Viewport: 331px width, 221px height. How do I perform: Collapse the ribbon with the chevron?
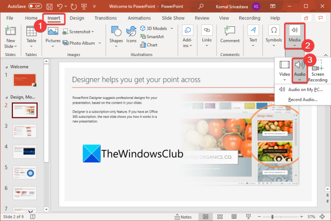(x=326, y=55)
